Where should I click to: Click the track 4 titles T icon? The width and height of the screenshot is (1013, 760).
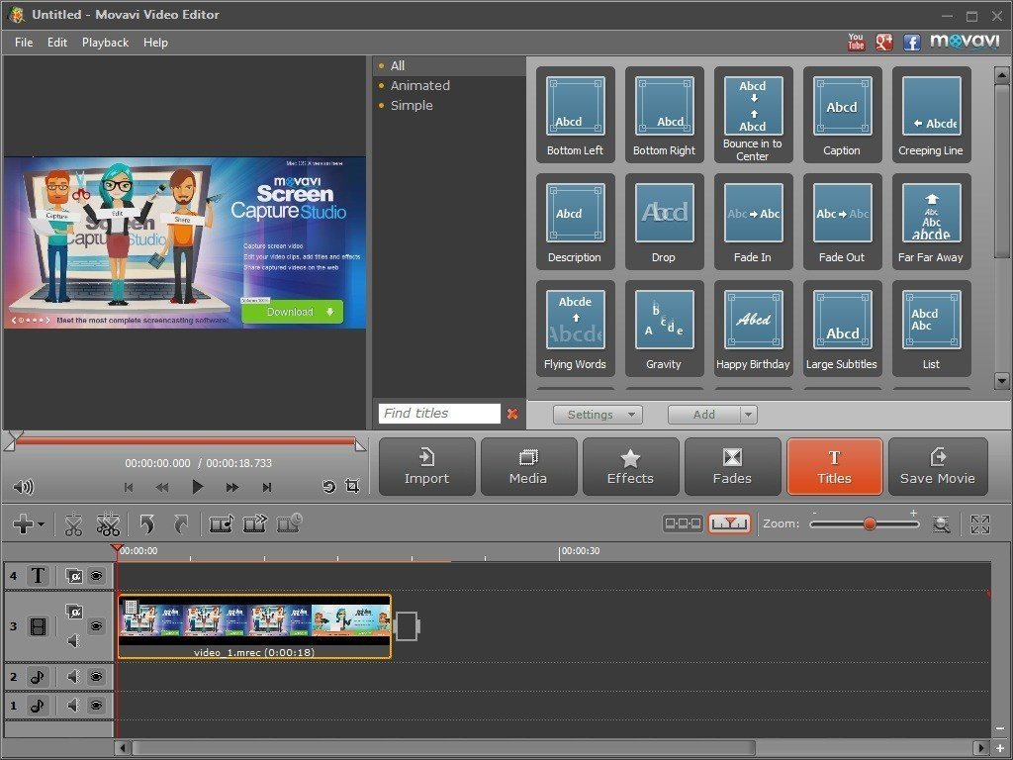point(39,575)
